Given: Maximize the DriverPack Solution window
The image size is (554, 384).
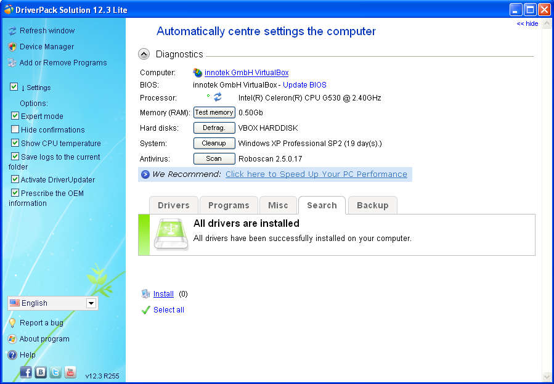Looking at the screenshot, I should (x=531, y=9).
